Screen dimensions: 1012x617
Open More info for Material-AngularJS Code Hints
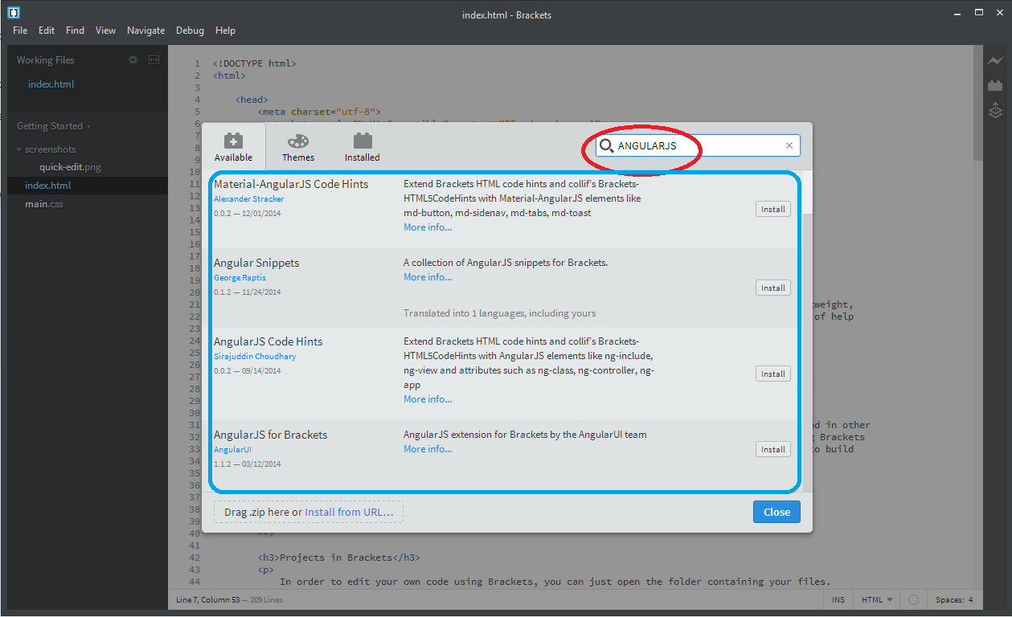coord(428,227)
